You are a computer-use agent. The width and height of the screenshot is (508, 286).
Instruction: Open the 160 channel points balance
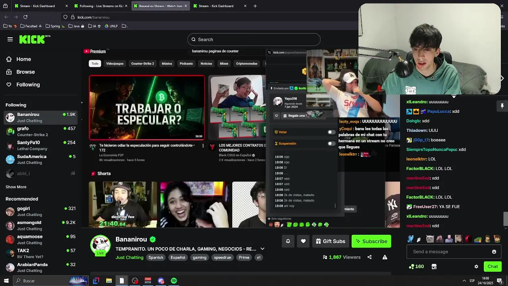(416, 267)
